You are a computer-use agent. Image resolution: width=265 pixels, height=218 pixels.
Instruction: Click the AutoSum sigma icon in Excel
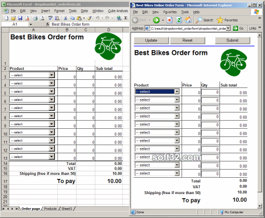click(126, 18)
